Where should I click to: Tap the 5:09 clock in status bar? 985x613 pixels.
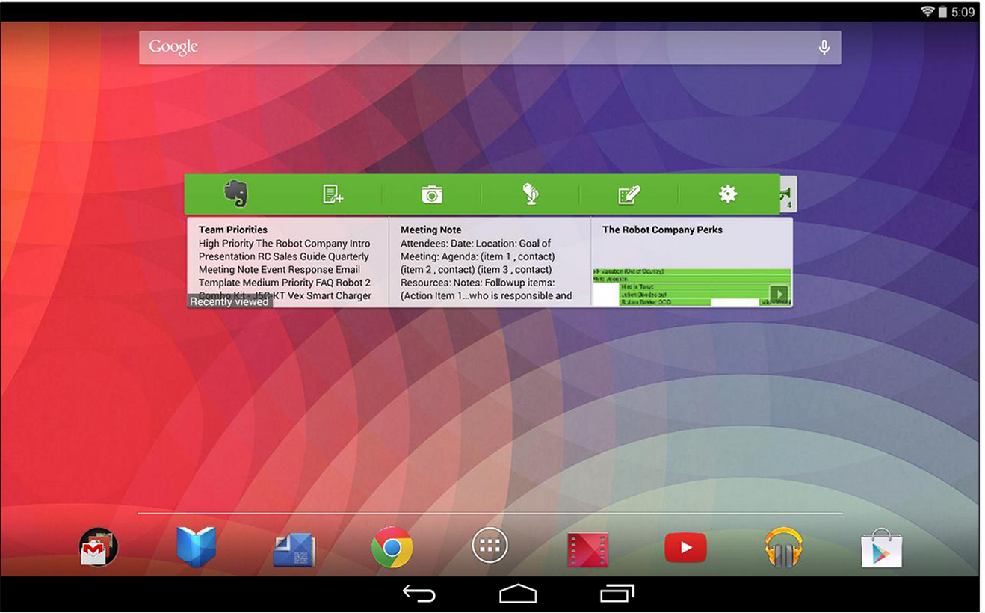point(963,12)
